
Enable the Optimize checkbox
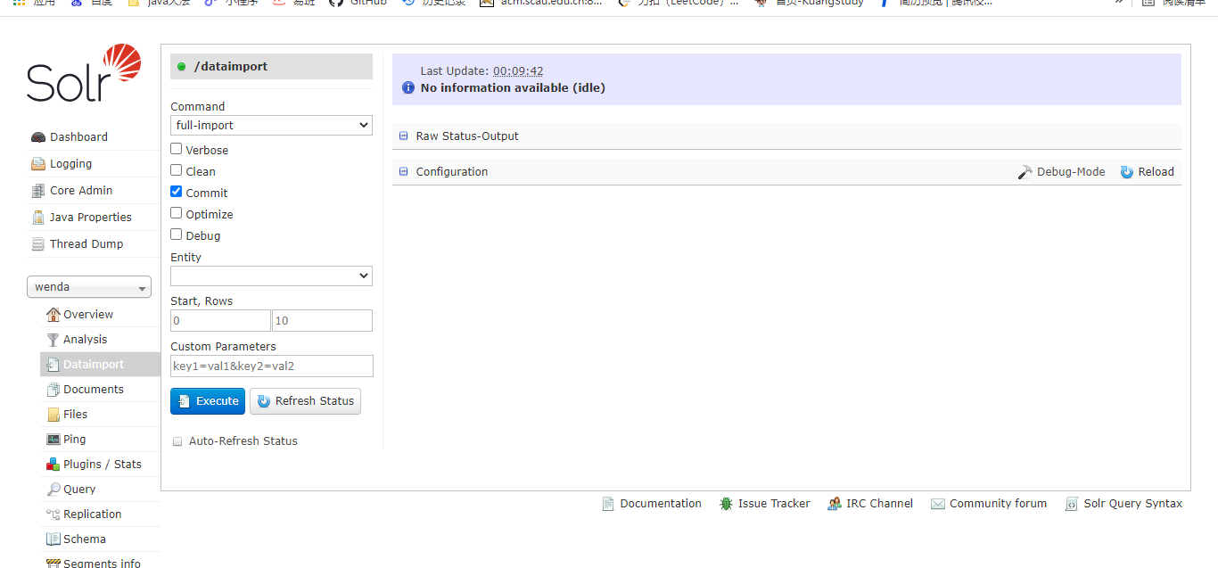[x=177, y=213]
